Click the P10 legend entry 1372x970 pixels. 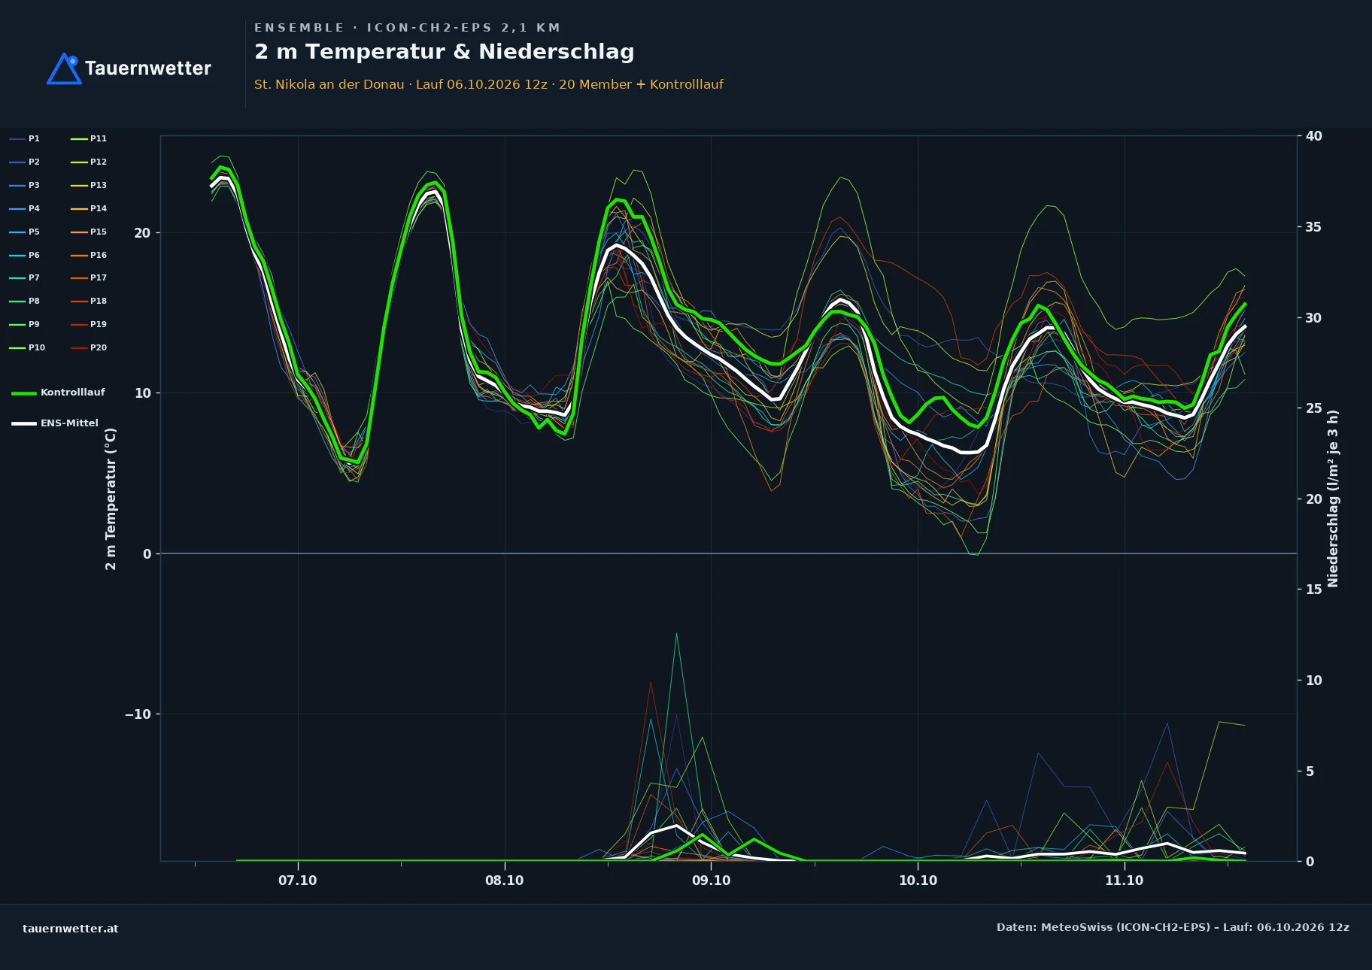click(x=27, y=347)
